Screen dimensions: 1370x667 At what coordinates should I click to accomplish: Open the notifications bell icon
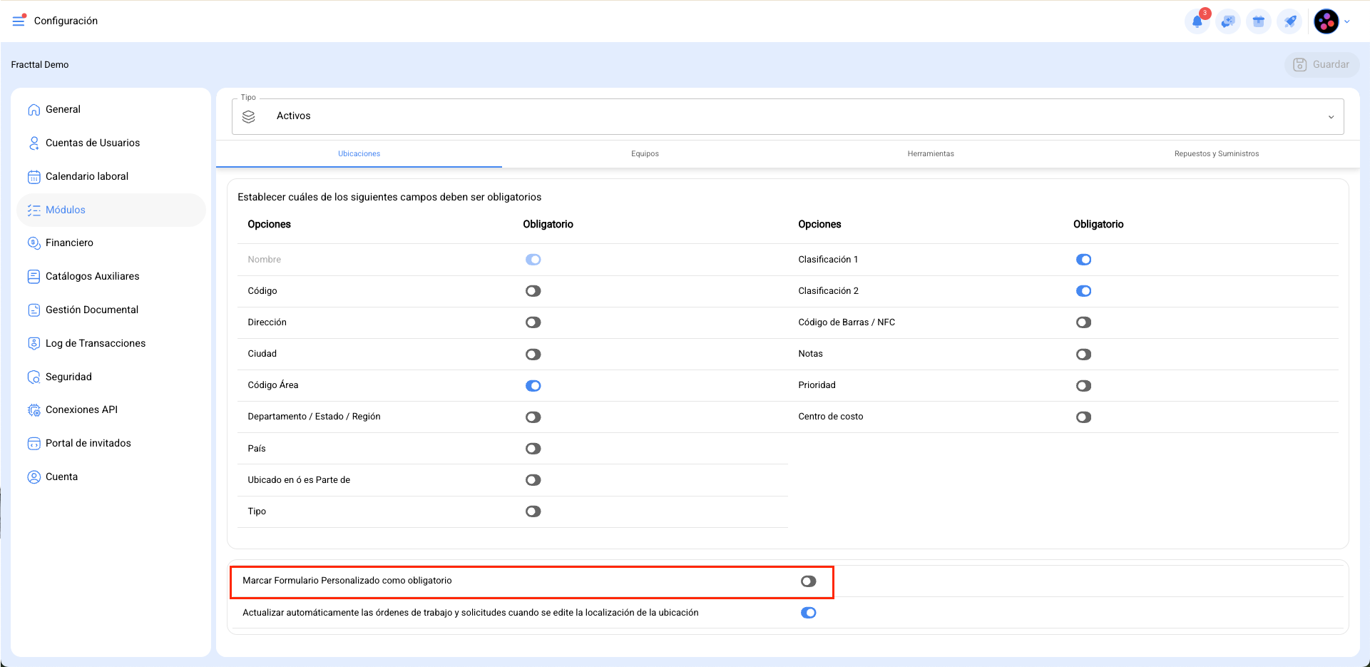1197,21
